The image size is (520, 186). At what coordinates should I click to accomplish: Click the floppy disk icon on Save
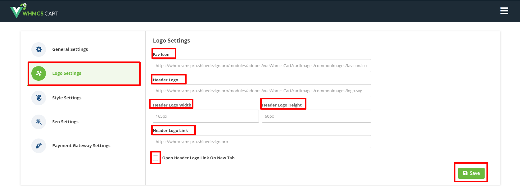(465, 173)
